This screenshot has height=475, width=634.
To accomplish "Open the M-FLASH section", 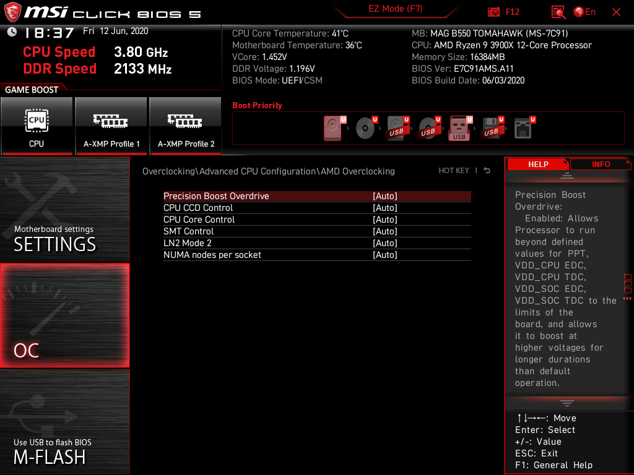I will tap(64, 421).
